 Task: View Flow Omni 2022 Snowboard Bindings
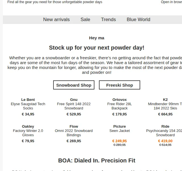click(x=74, y=131)
